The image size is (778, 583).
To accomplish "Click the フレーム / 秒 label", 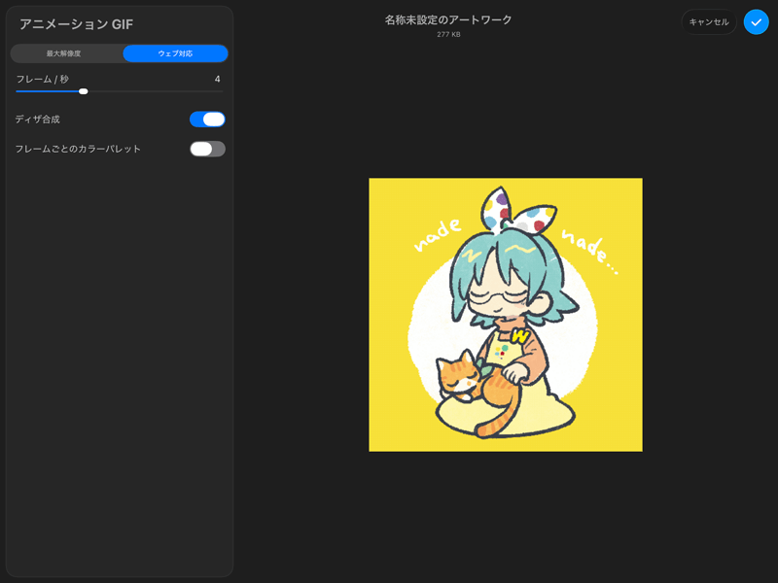I will point(42,80).
